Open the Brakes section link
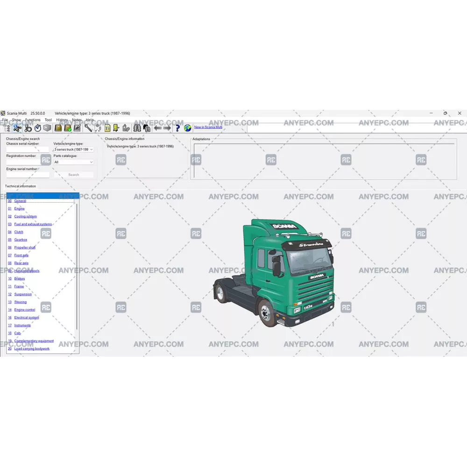Screen dimensions: 467x467 20,279
